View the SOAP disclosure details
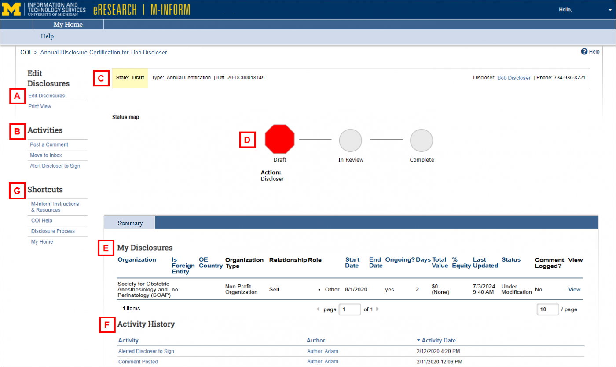The width and height of the screenshot is (616, 367). (574, 289)
